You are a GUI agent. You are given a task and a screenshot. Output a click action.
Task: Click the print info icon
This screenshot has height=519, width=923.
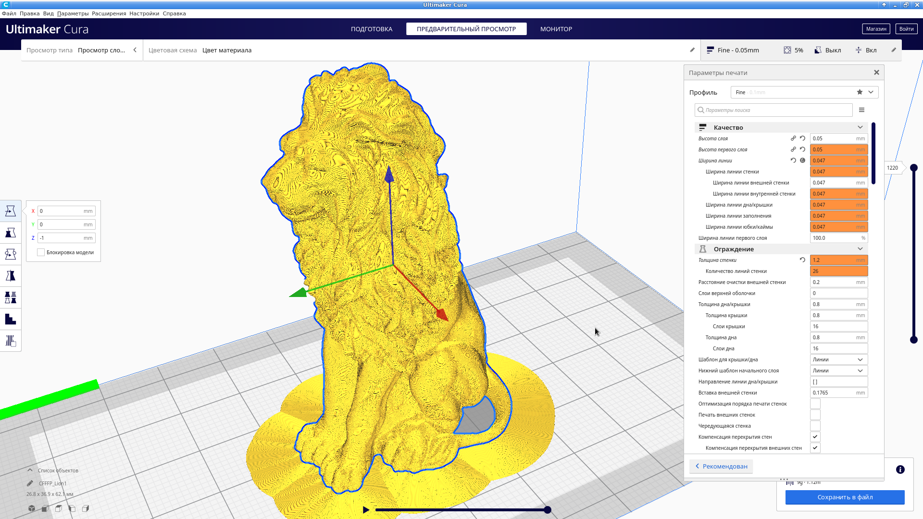click(x=900, y=470)
